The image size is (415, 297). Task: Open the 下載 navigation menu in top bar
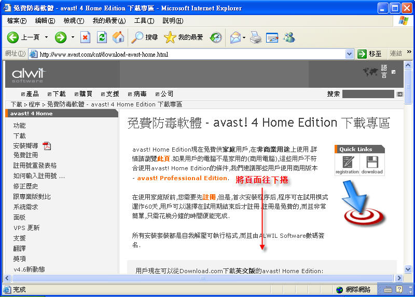point(57,94)
